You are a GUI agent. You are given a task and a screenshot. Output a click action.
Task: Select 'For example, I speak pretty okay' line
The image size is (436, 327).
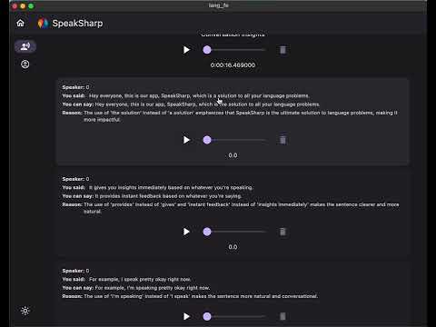point(126,279)
